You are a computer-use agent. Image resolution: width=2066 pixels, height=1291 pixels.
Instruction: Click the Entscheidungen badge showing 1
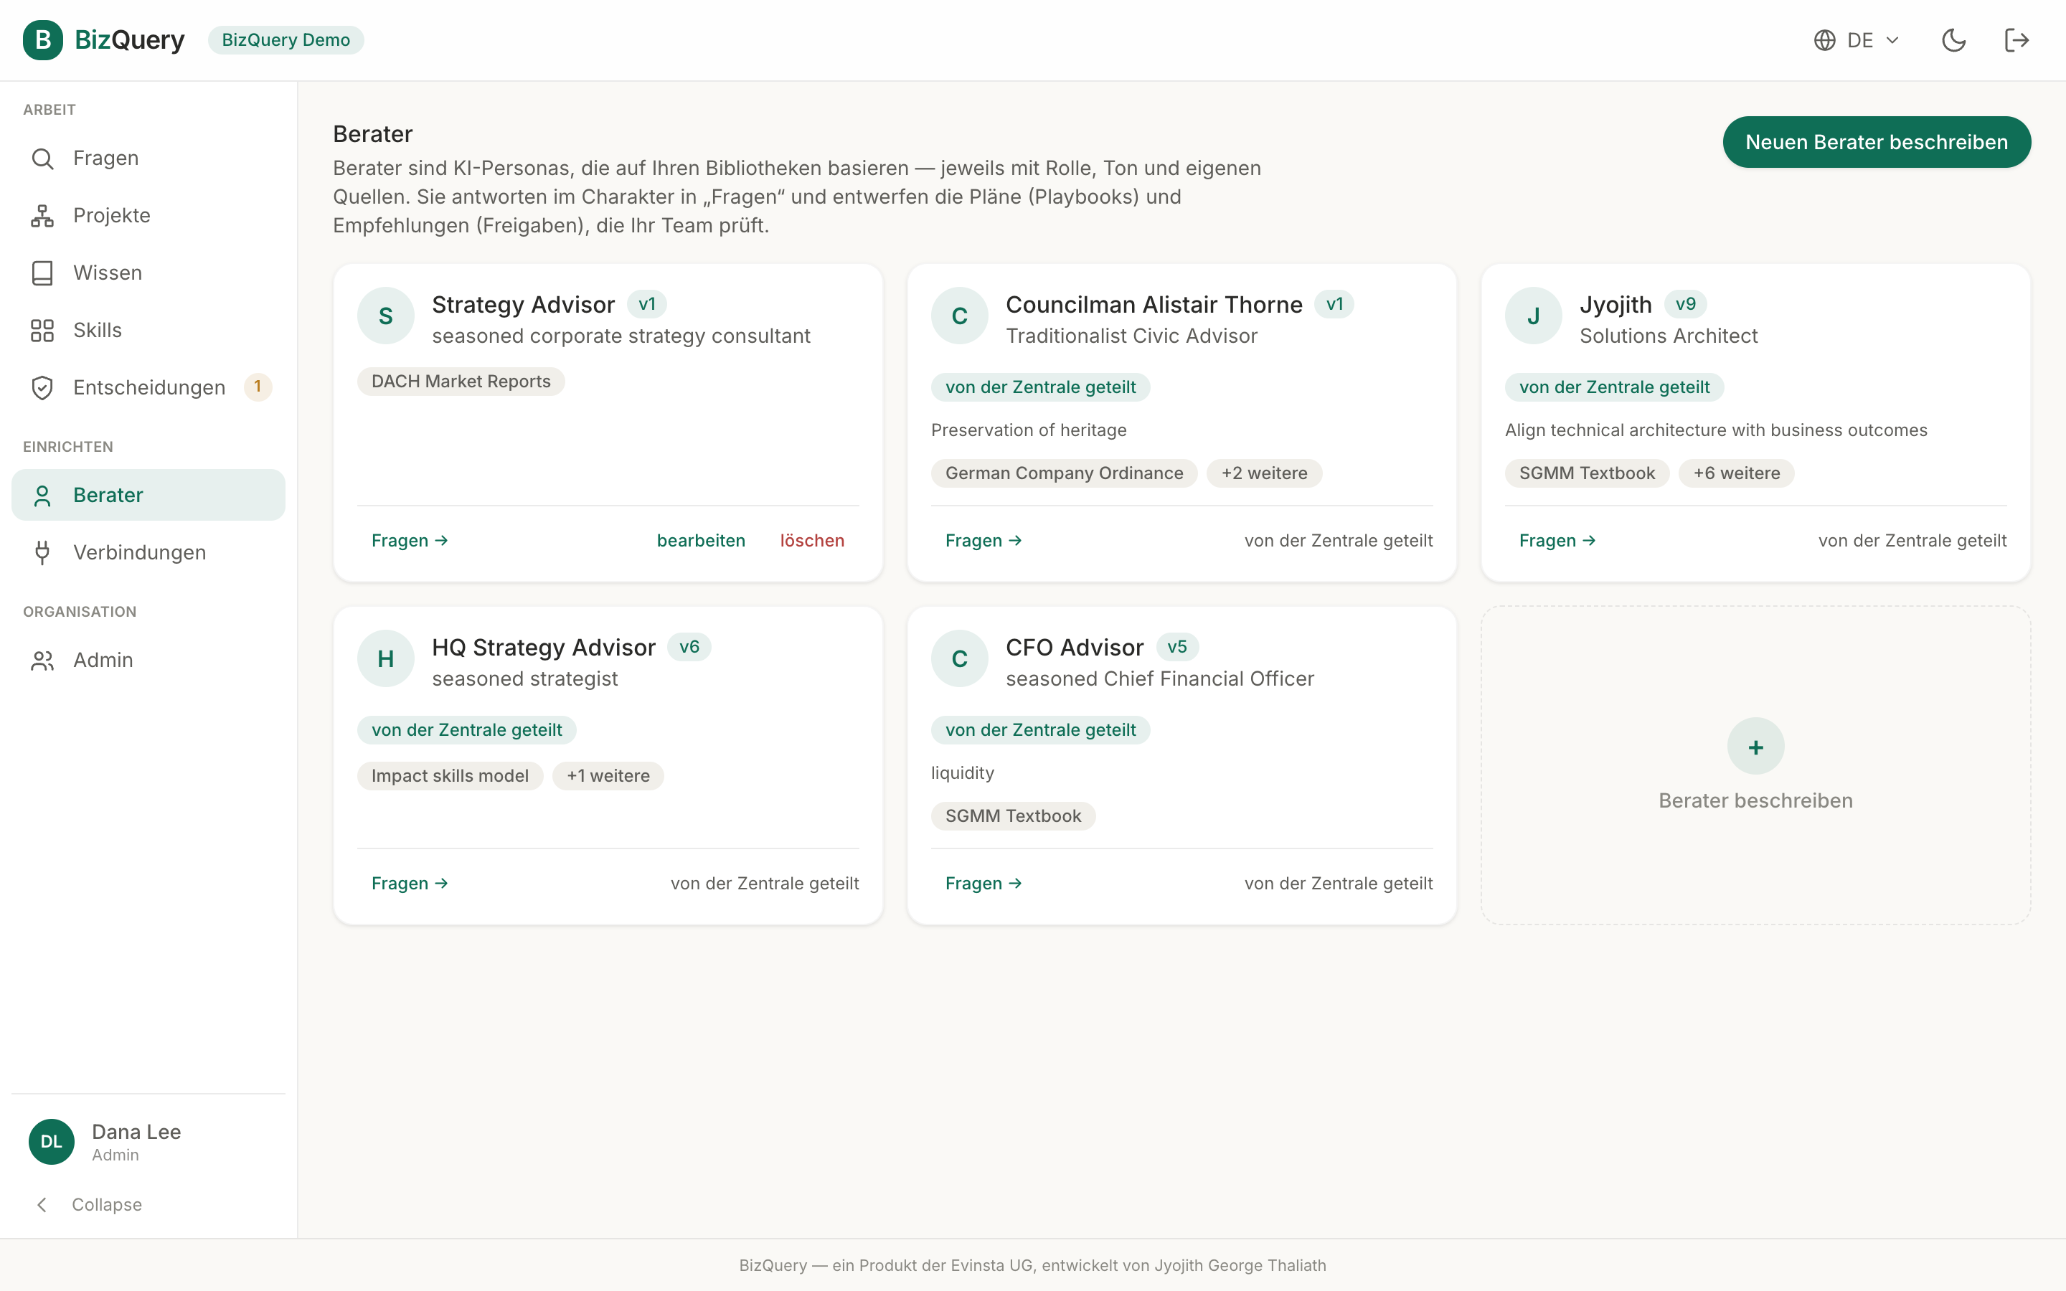[258, 387]
